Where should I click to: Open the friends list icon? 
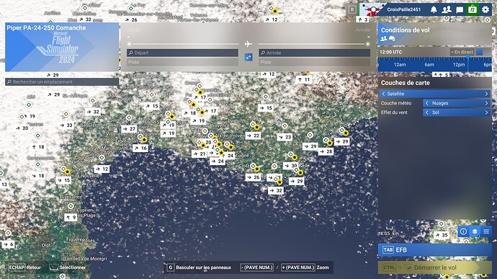point(447,9)
